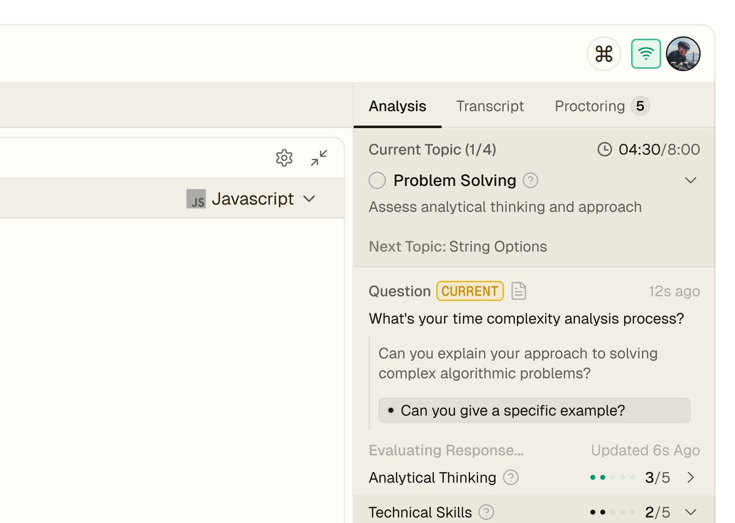Click help icon next to Problem Solving

[531, 181]
